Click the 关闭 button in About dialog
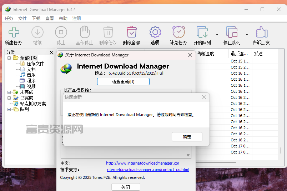 126,187
